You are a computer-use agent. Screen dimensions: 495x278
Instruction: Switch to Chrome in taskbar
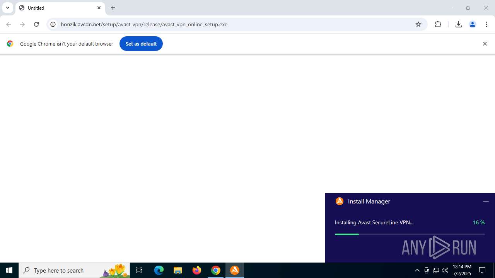(x=216, y=270)
